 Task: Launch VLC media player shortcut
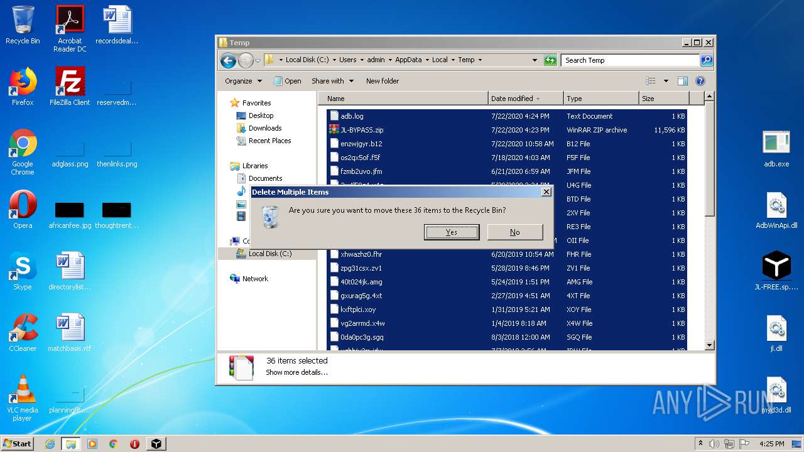click(23, 398)
